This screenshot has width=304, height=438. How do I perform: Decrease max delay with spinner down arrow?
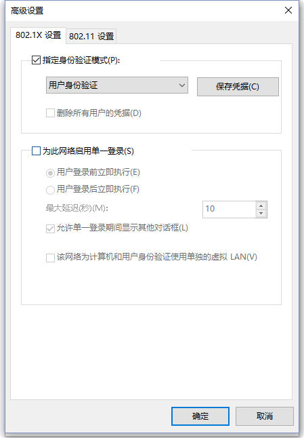(x=261, y=214)
